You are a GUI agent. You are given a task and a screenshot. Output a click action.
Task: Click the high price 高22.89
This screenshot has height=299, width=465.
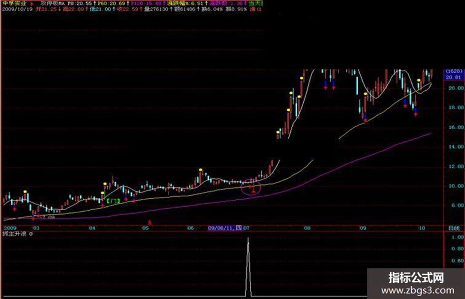[75, 9]
